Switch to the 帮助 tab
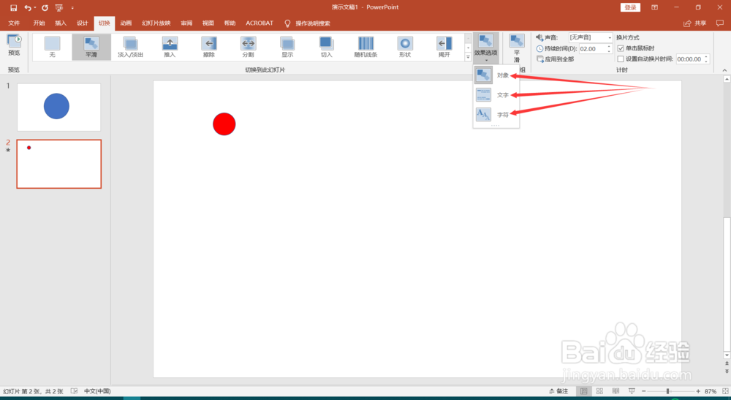 point(230,23)
